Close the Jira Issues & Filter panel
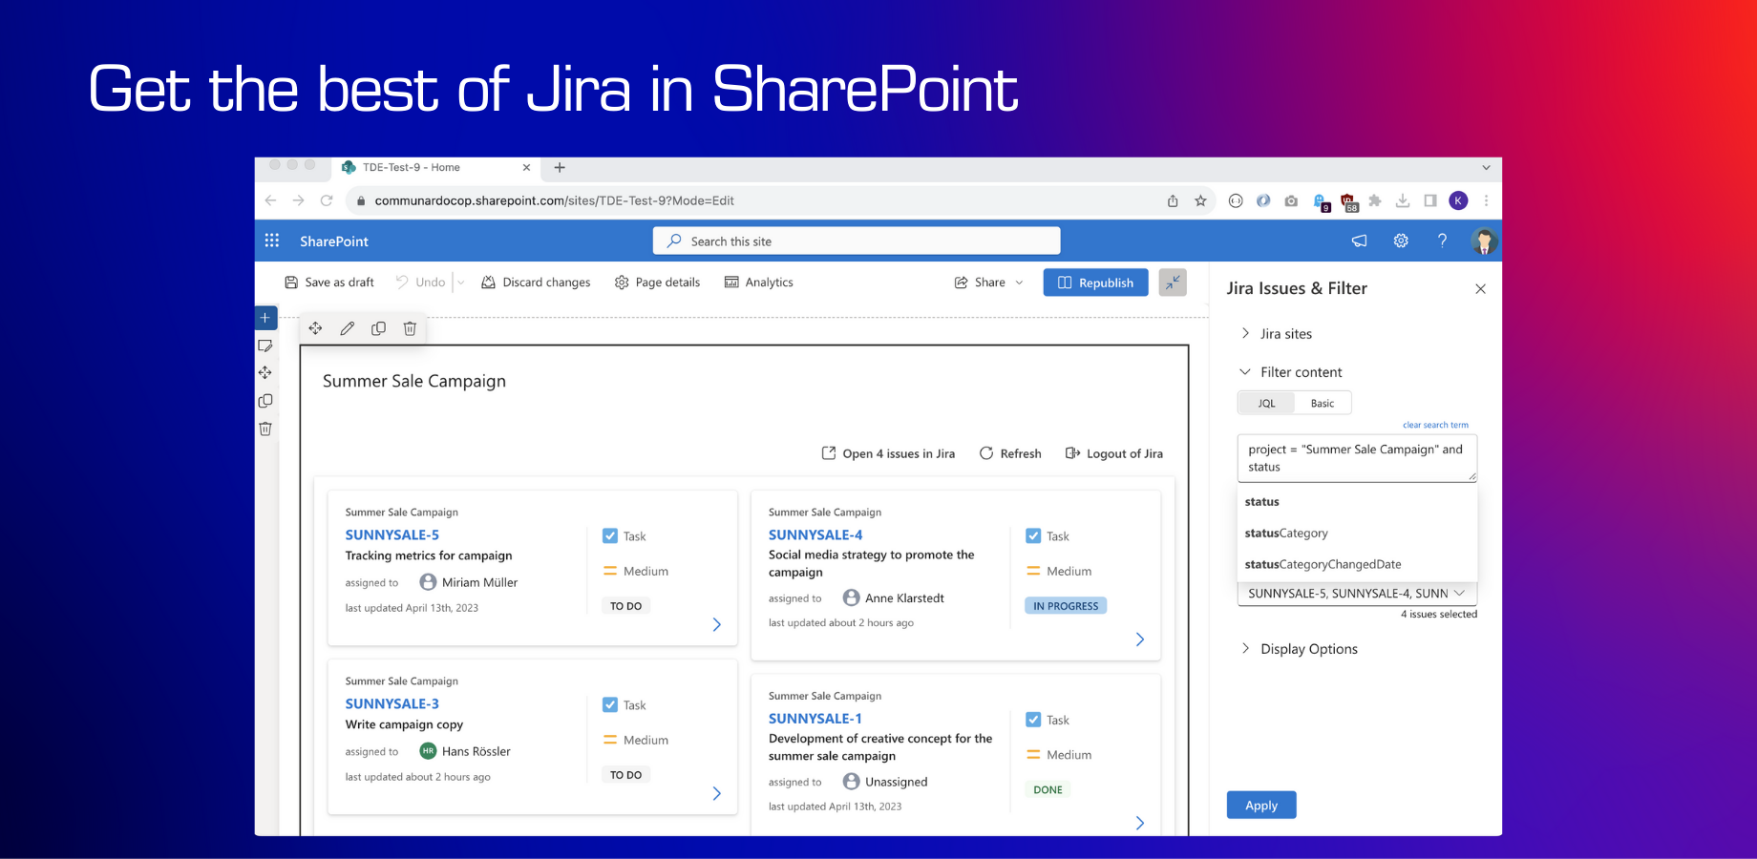 point(1480,288)
